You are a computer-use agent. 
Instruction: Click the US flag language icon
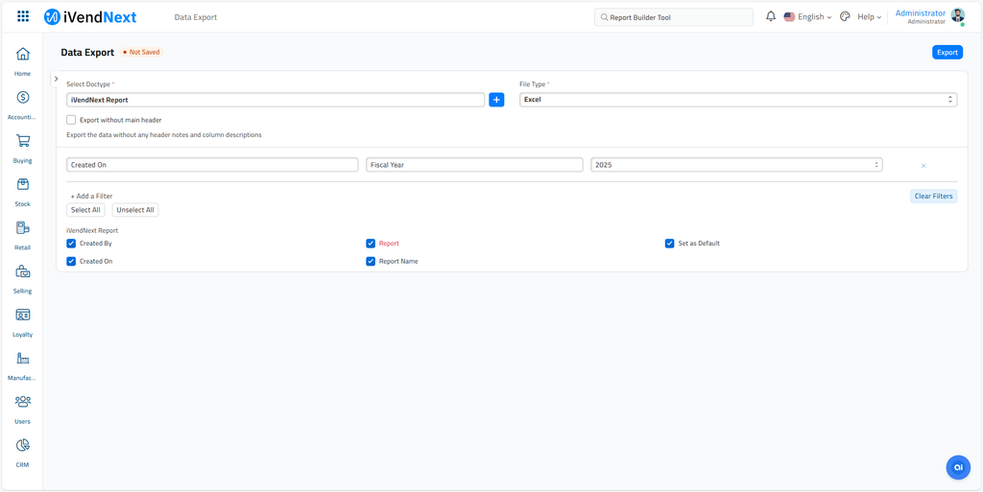pyautogui.click(x=789, y=17)
